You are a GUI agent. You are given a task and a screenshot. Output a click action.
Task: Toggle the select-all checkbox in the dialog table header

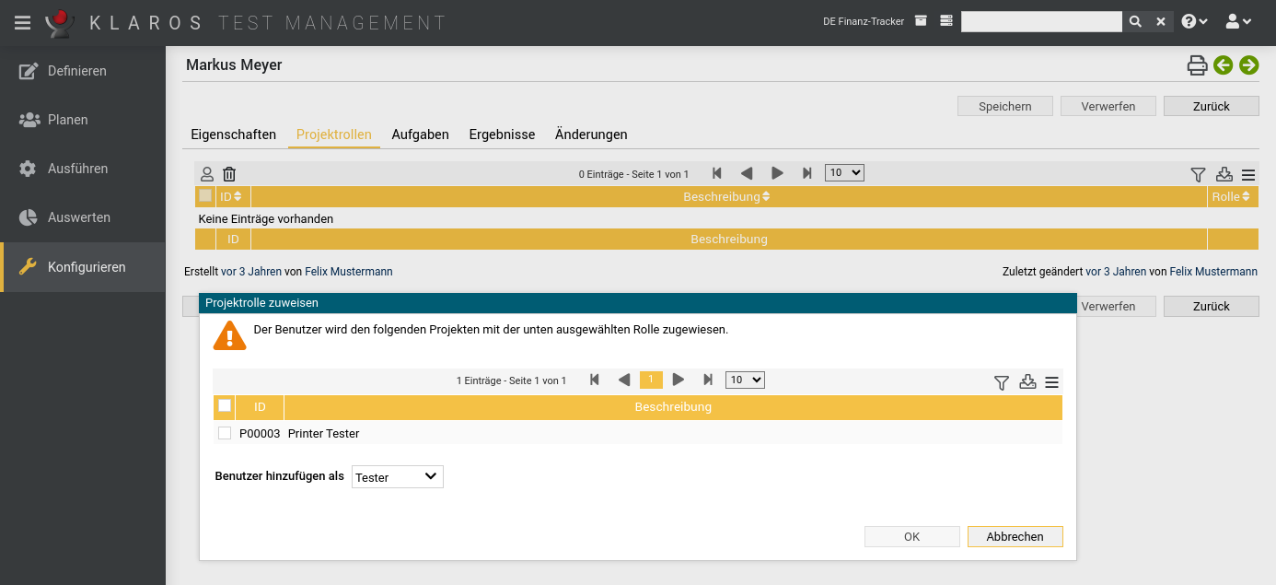pyautogui.click(x=225, y=405)
